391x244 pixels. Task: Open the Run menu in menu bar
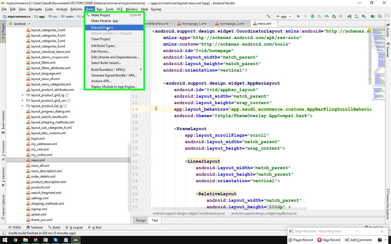pos(99,9)
